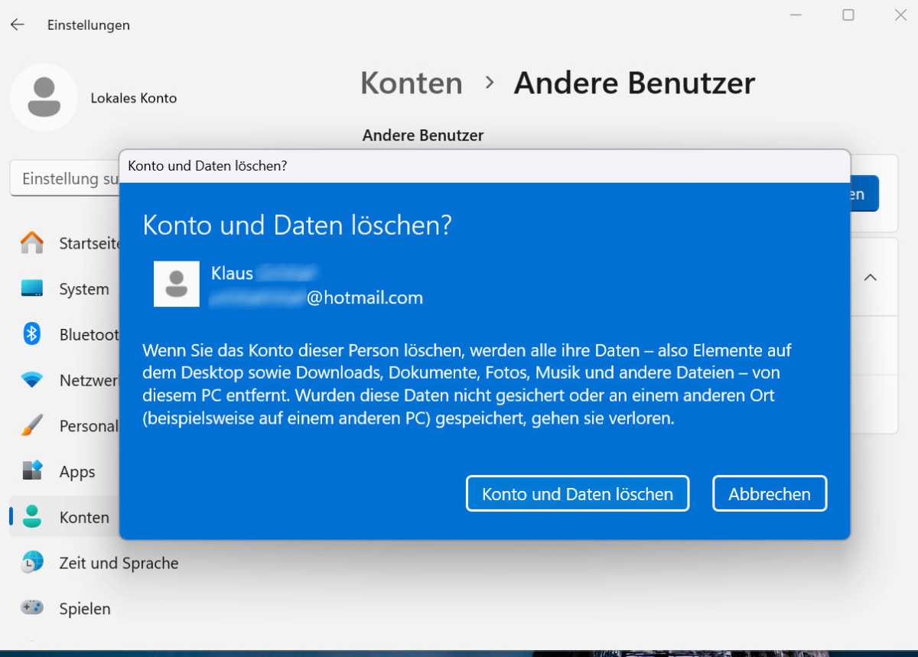Select the Andere Benutzer page heading

pyautogui.click(x=635, y=83)
